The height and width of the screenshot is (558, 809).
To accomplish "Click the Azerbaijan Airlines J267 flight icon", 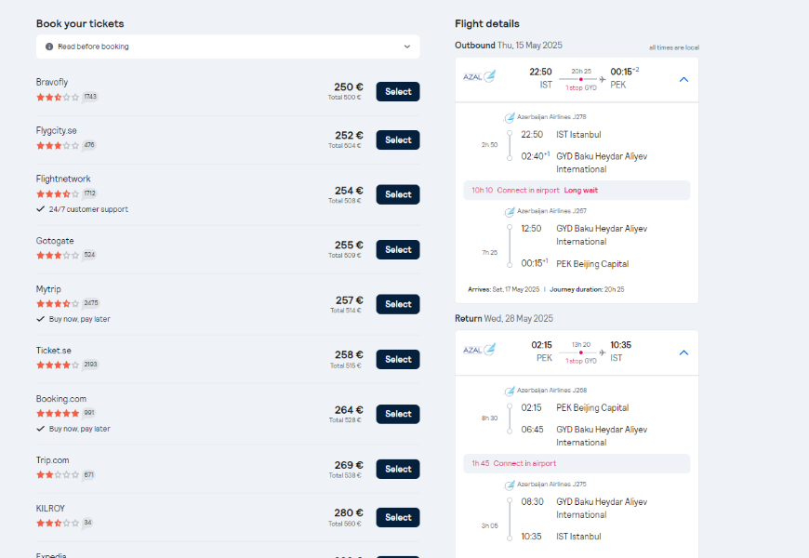I will pos(510,211).
